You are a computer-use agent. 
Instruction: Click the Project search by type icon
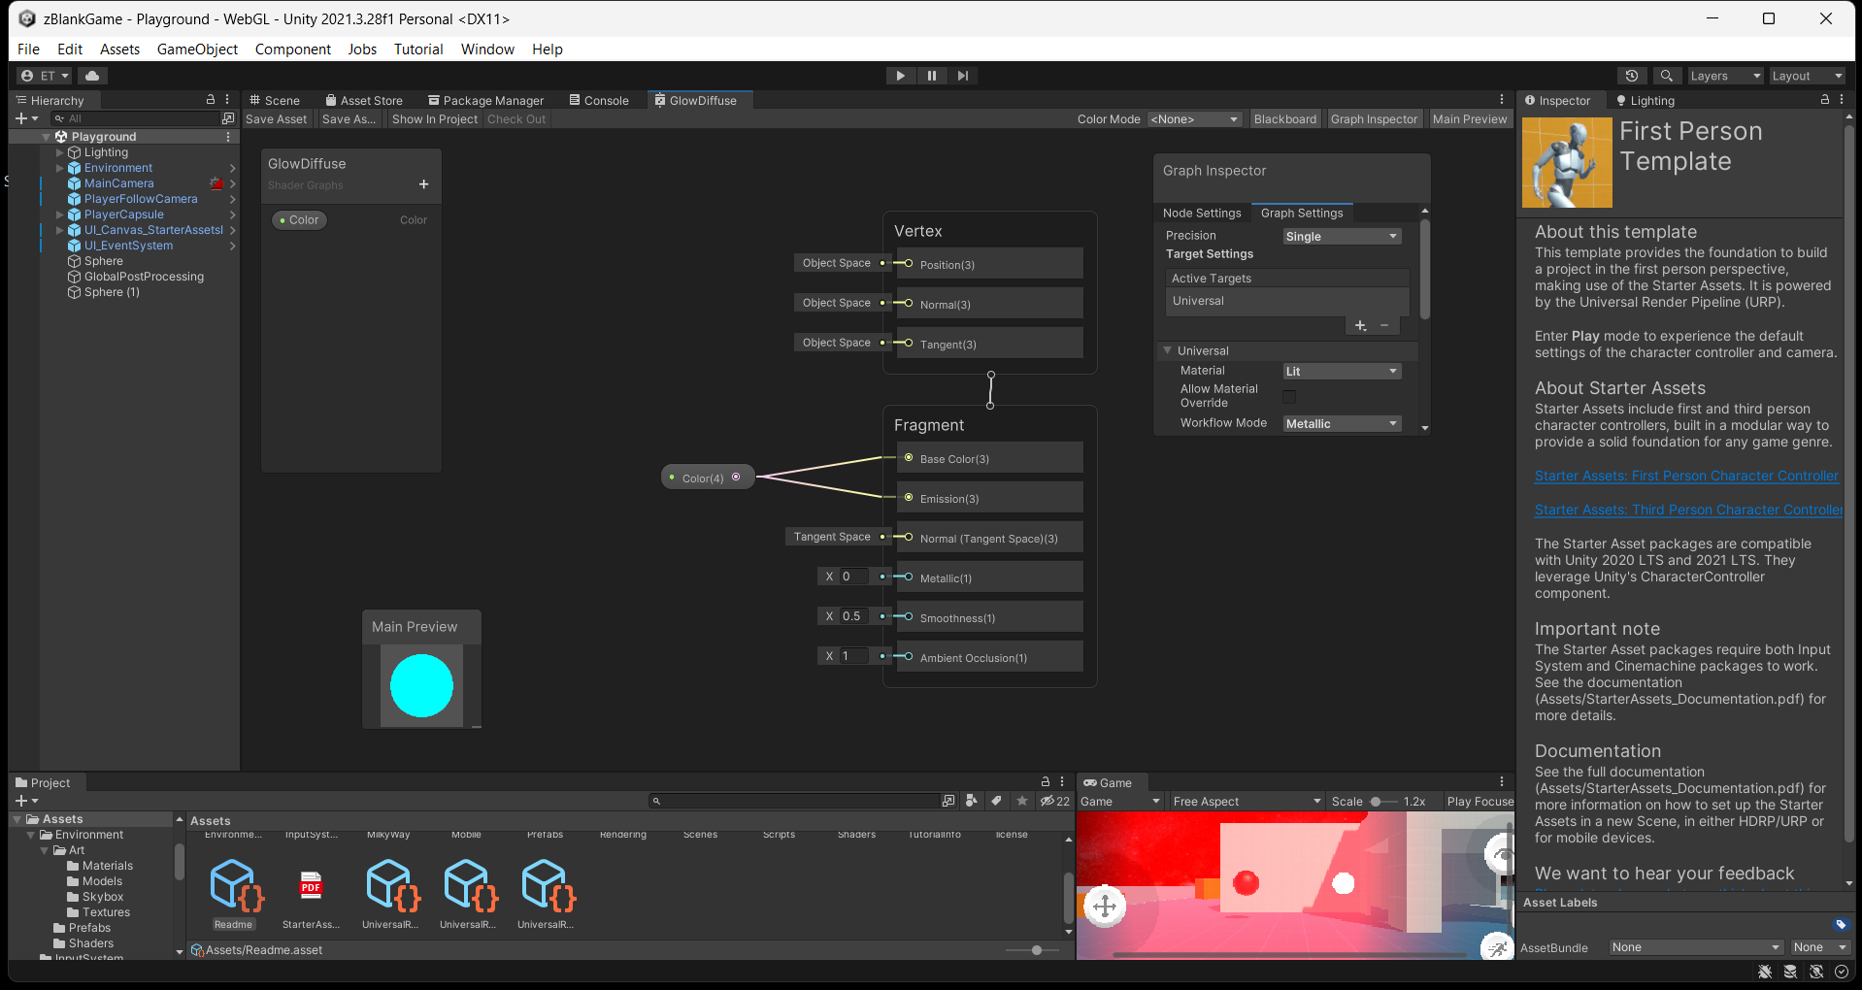(972, 801)
